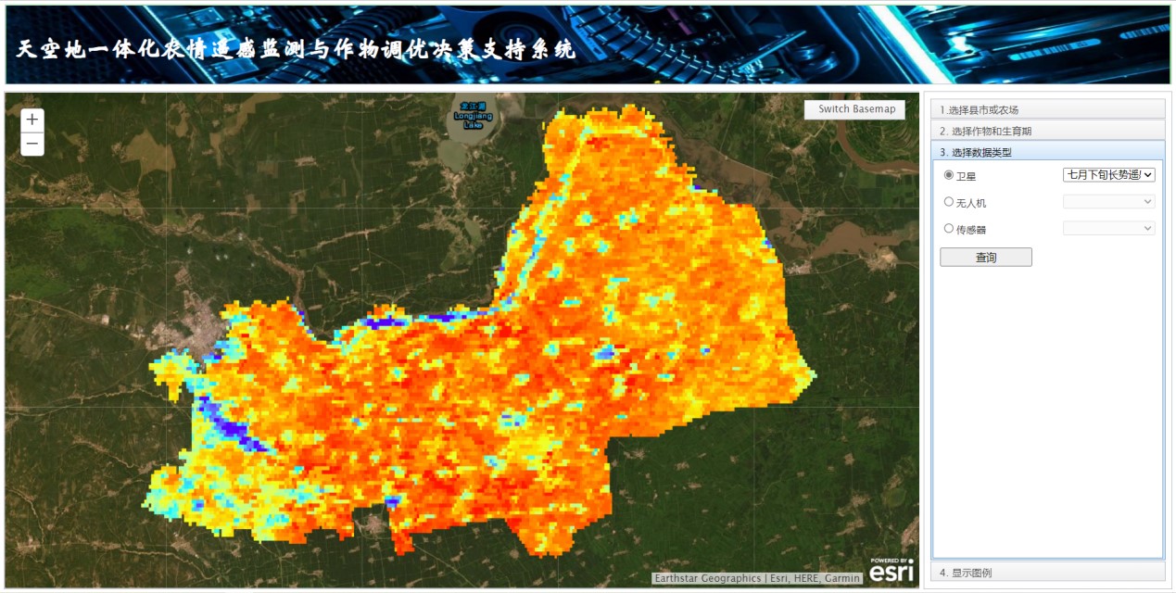1176x593 pixels.
Task: Expand the 1.选择县市或农场 panel
Action: (x=1047, y=109)
